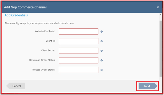
Task: Click the Client Id label
Action: 50,41
